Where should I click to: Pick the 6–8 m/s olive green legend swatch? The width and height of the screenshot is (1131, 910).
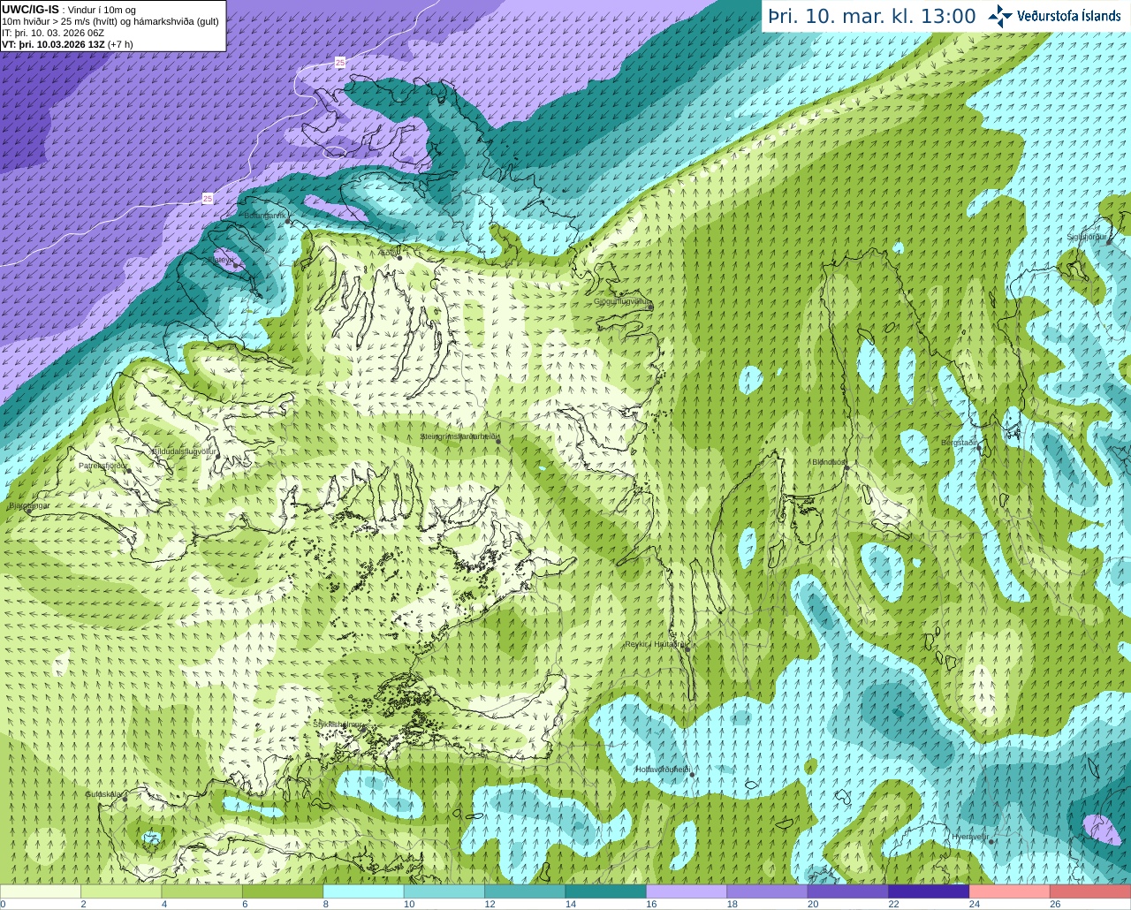coord(283,891)
